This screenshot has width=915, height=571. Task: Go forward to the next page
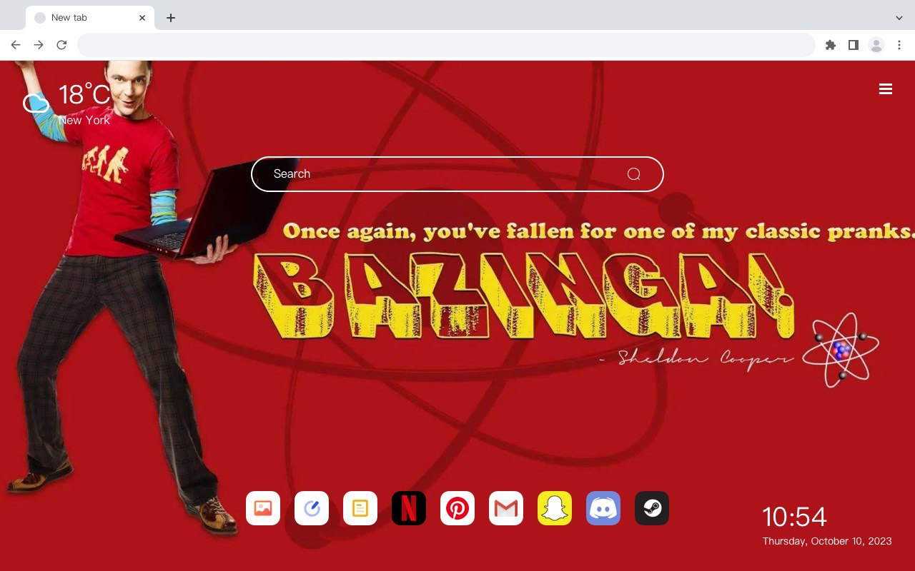coord(39,45)
